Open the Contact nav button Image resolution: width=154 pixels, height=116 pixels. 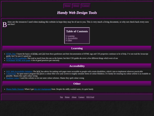[86, 6]
